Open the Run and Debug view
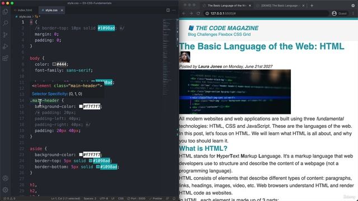Image resolution: width=358 pixels, height=201 pixels. pyautogui.click(x=5, y=46)
